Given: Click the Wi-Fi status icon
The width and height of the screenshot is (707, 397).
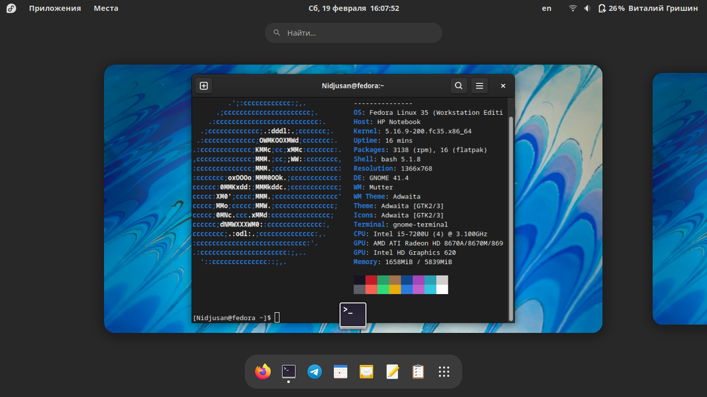Looking at the screenshot, I should [x=573, y=8].
